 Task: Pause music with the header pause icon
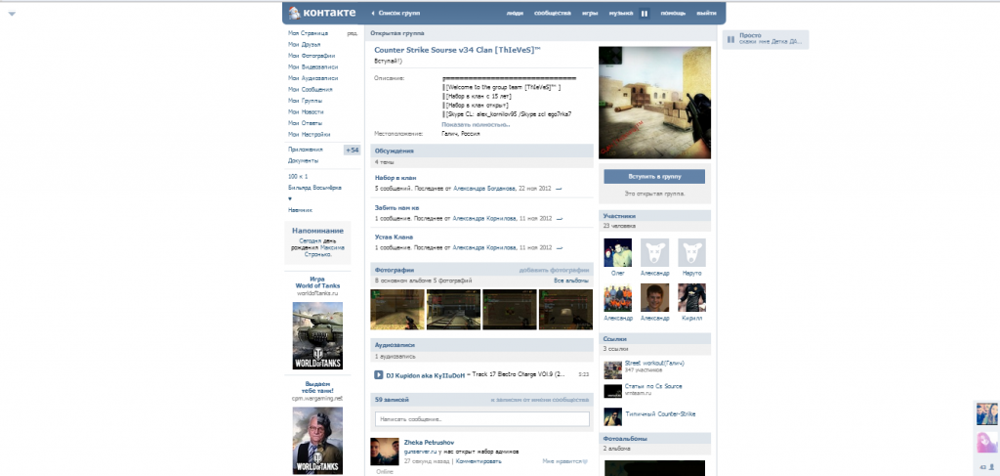645,14
